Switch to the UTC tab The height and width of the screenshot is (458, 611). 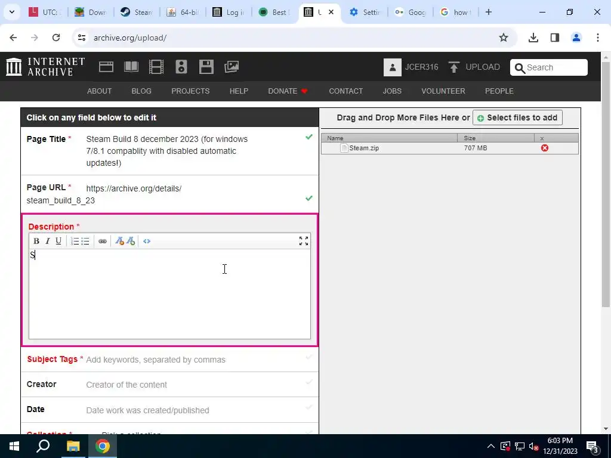[45, 12]
